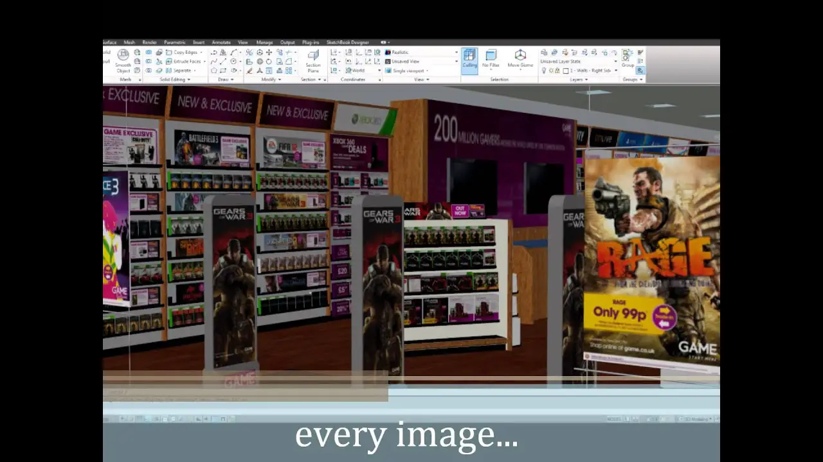Open the Output ribbon tab
The image size is (823, 462).
(287, 42)
